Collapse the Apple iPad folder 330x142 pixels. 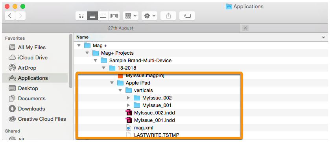click(112, 83)
